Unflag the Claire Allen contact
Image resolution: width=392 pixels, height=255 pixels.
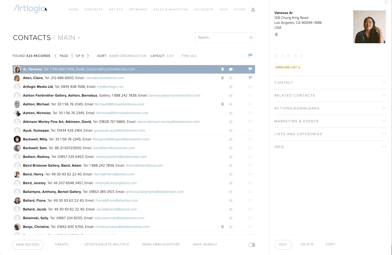pos(250,78)
